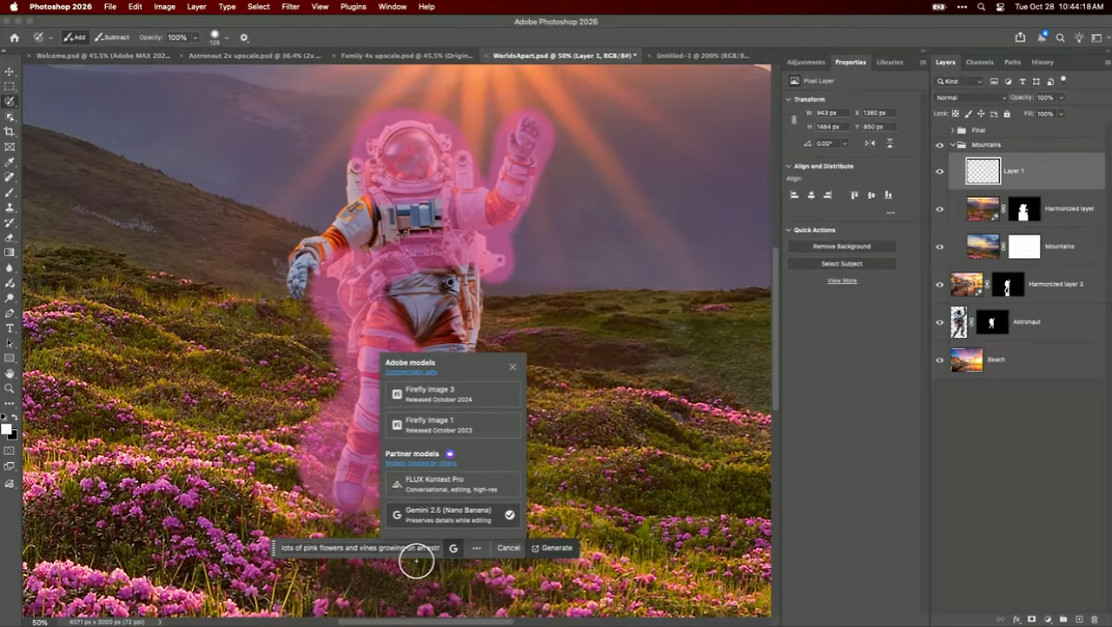Hide the Astronaut layer
Image resolution: width=1112 pixels, height=627 pixels.
[x=939, y=322]
